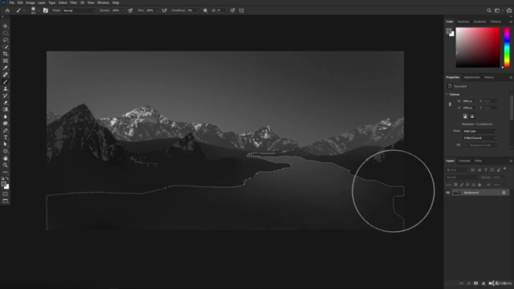514x289 pixels.
Task: Toggle layer filtering switch on
Action: coord(504,169)
